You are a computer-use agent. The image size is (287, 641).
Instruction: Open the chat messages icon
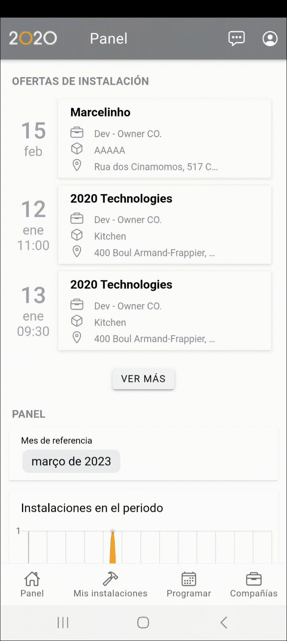(x=236, y=39)
